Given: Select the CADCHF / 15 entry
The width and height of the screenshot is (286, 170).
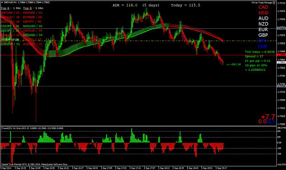Looking at the screenshot, I should tap(11, 44).
